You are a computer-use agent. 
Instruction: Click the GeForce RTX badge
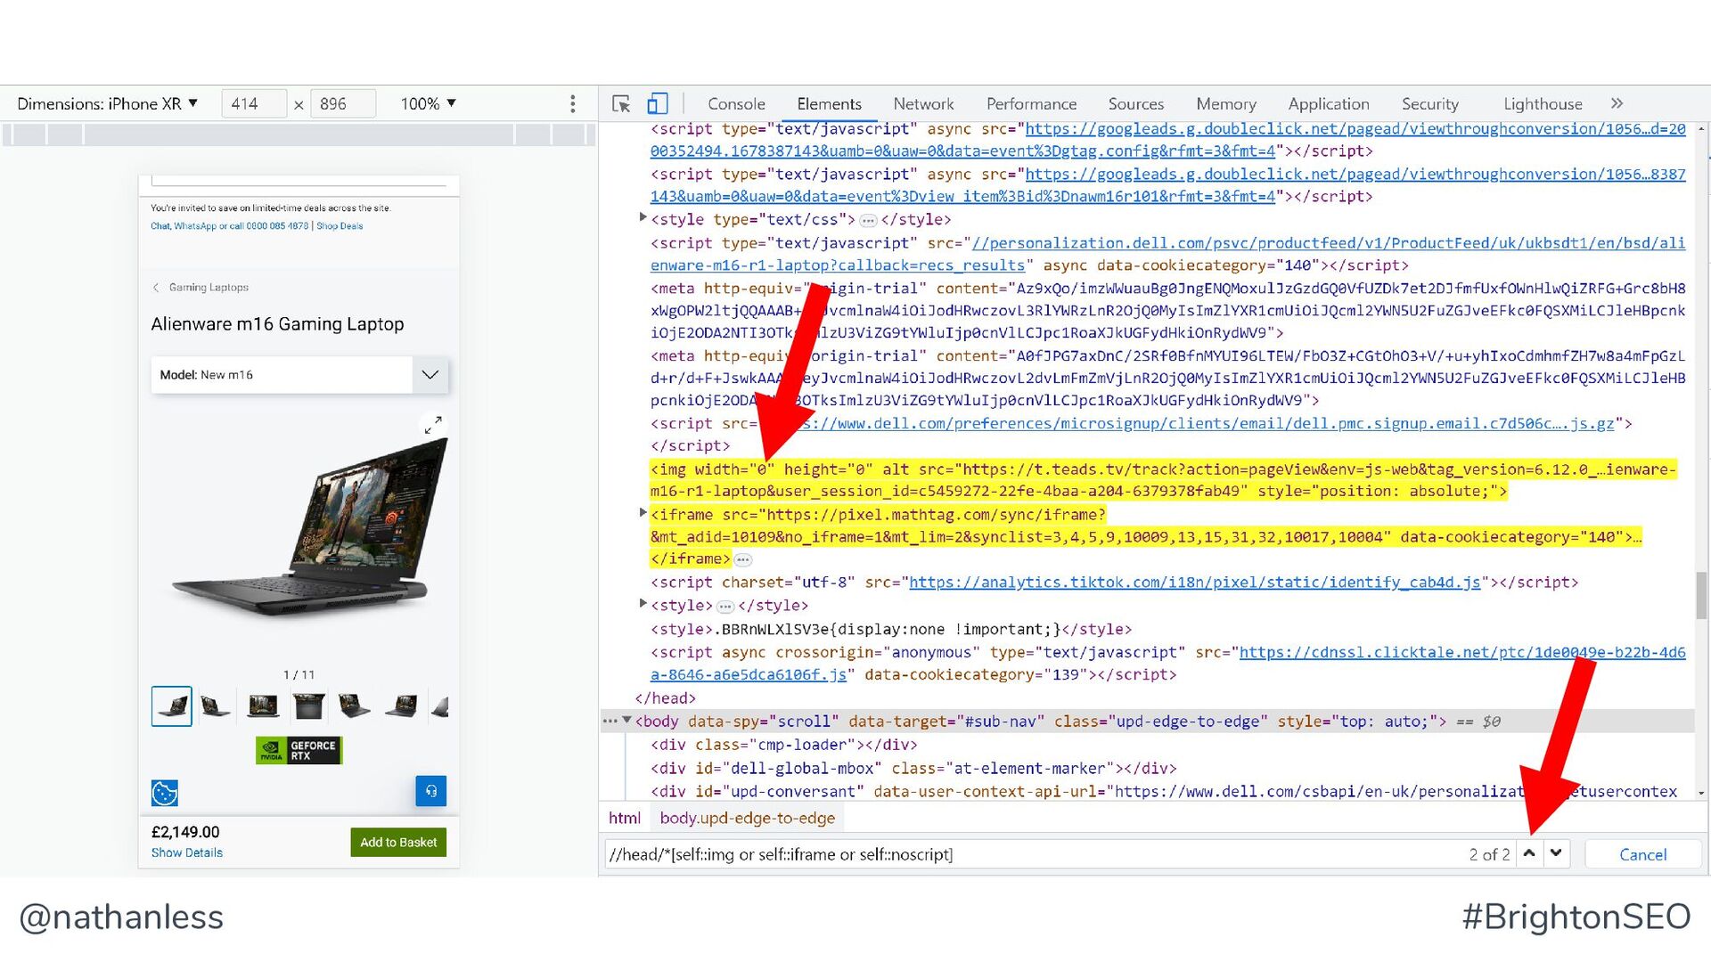299,750
